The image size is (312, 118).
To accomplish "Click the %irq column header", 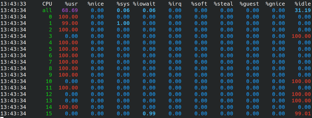I will [175, 4].
